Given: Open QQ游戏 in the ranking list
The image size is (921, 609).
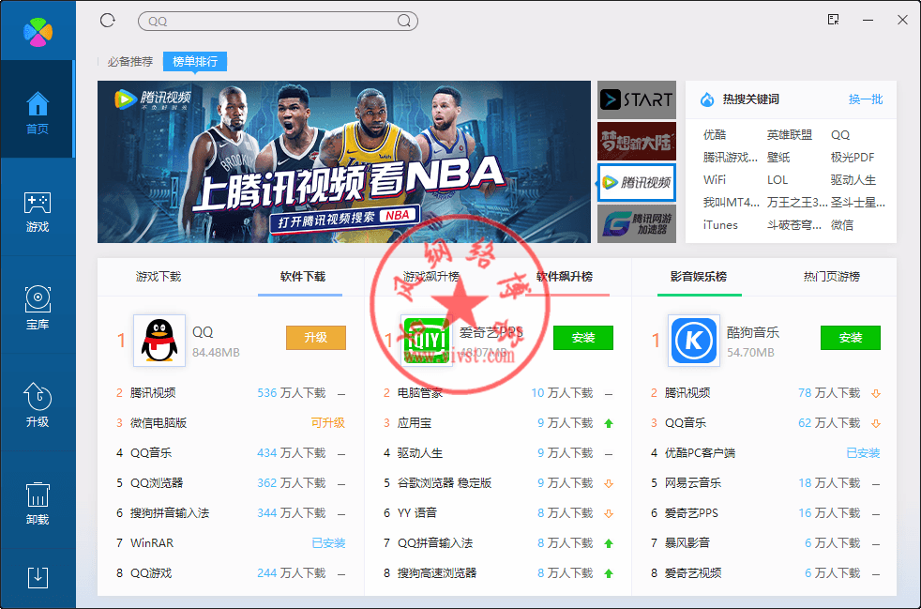Looking at the screenshot, I should coord(151,572).
